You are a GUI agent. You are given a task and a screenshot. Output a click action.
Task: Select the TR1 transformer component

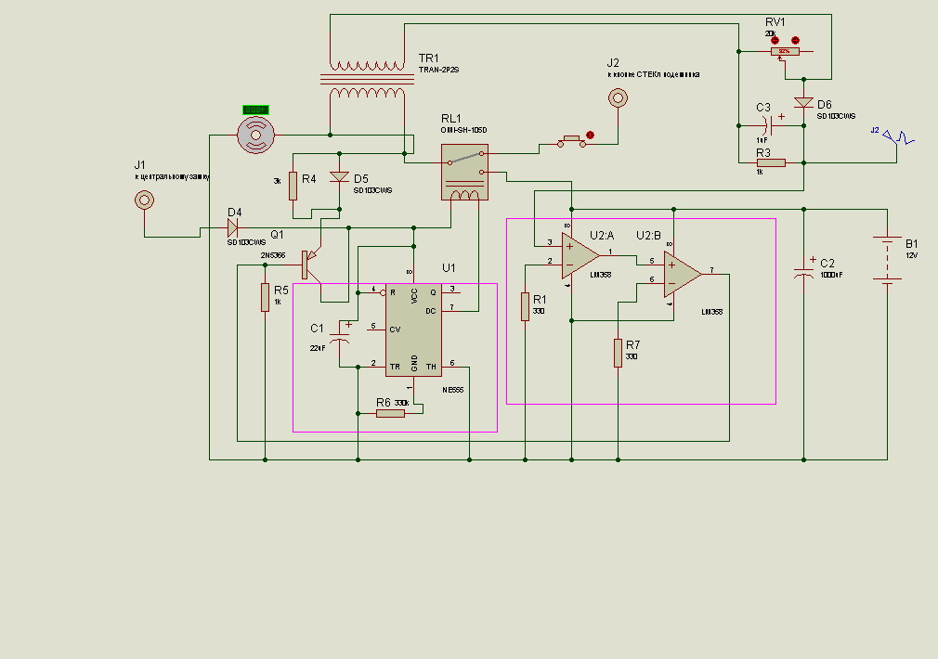[368, 79]
